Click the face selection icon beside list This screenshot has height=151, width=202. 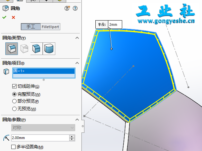6,72
